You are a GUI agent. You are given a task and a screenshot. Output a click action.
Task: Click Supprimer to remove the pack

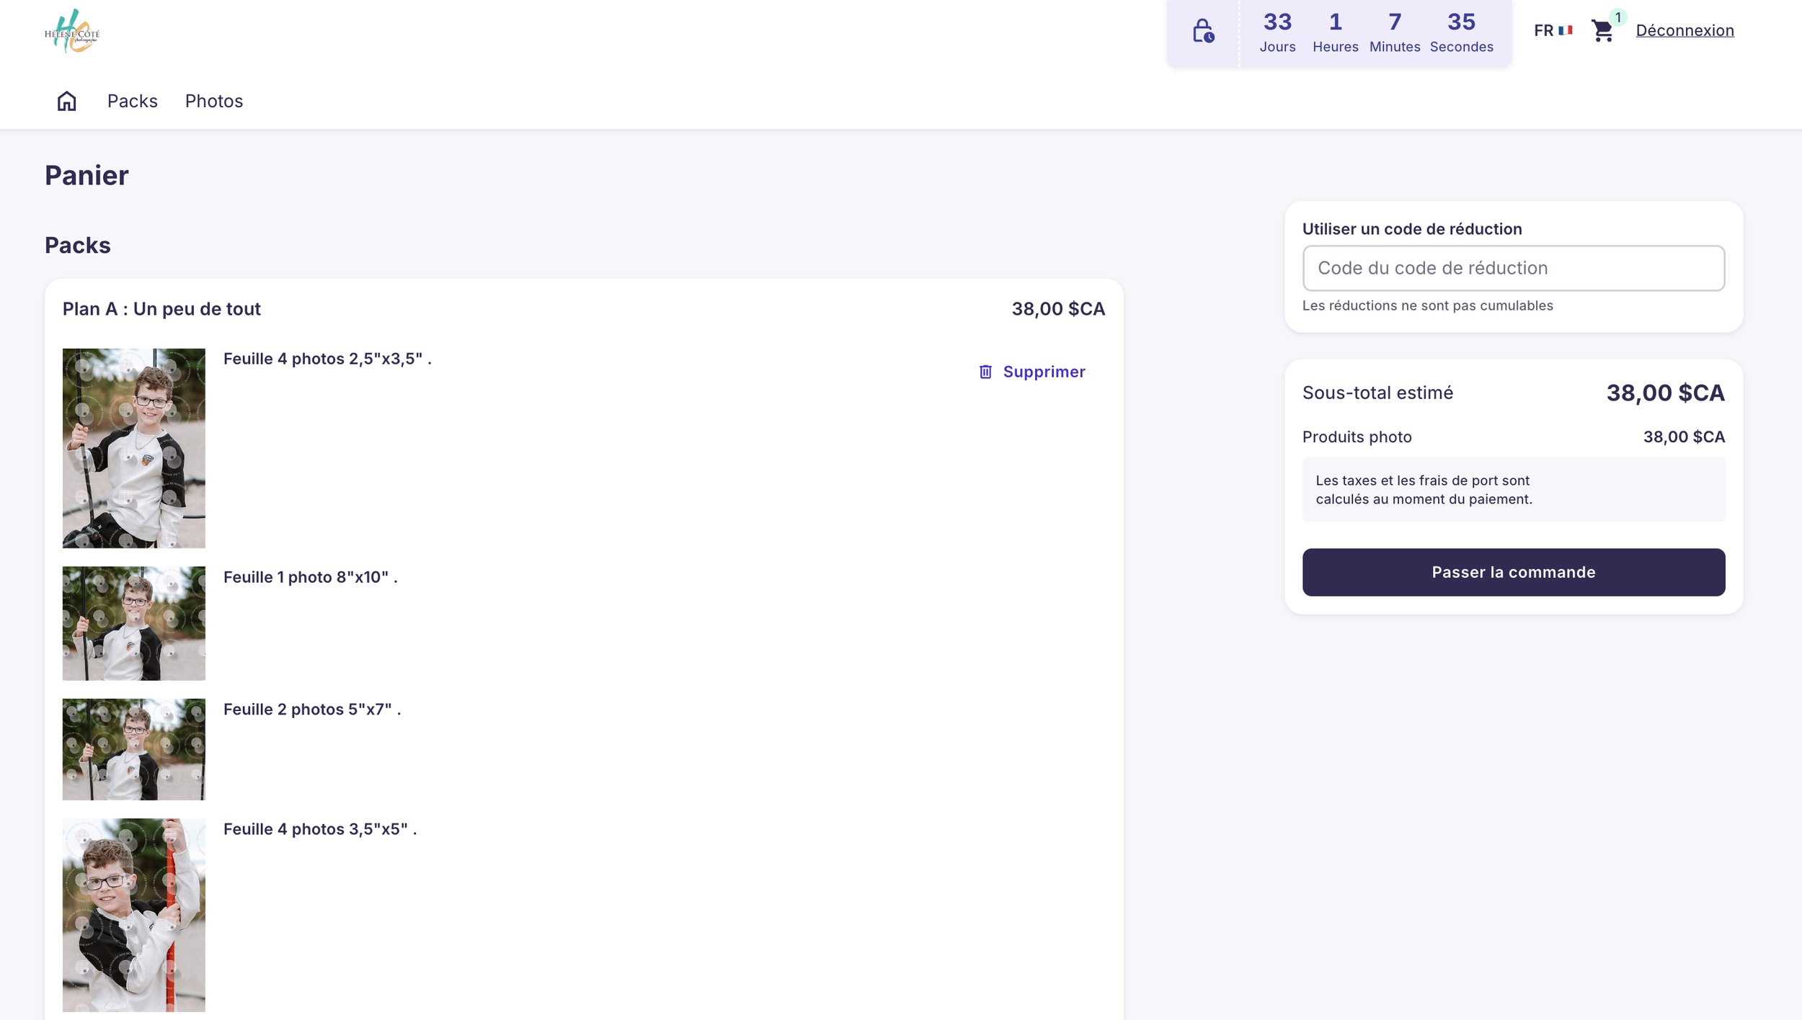[1044, 372]
